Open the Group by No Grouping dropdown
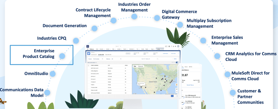278x109 pixels. coord(97,59)
